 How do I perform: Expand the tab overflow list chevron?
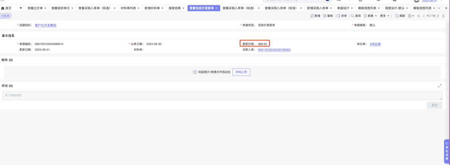(x=439, y=8)
